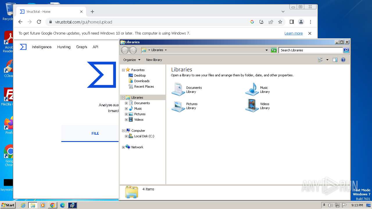This screenshot has width=372, height=209.
Task: Change view using the Explorer views icon
Action: click(320, 60)
